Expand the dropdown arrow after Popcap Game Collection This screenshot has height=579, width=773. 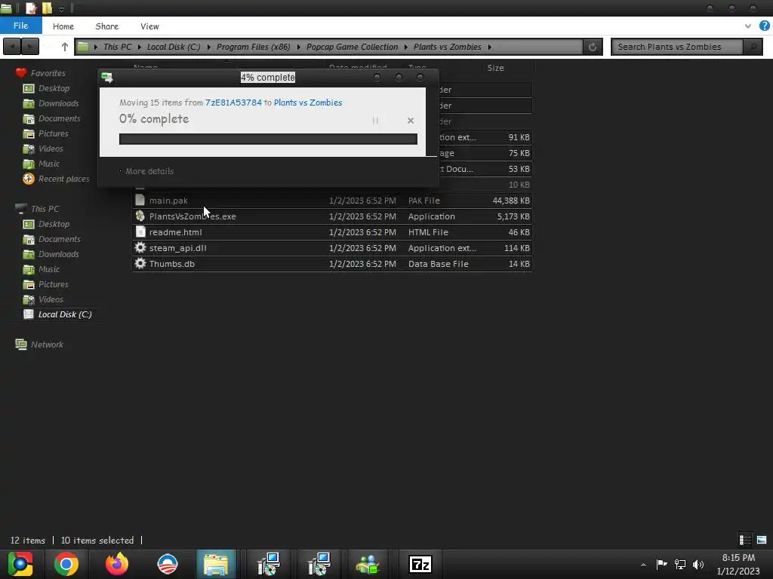point(406,47)
